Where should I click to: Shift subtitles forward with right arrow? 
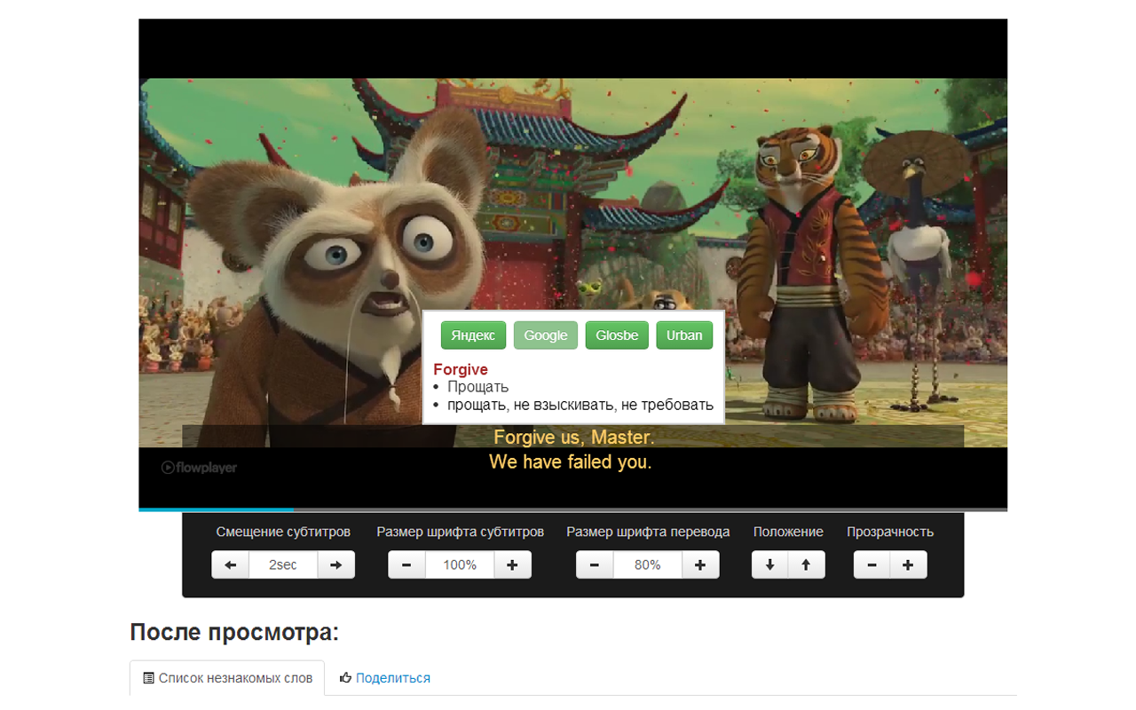[335, 565]
